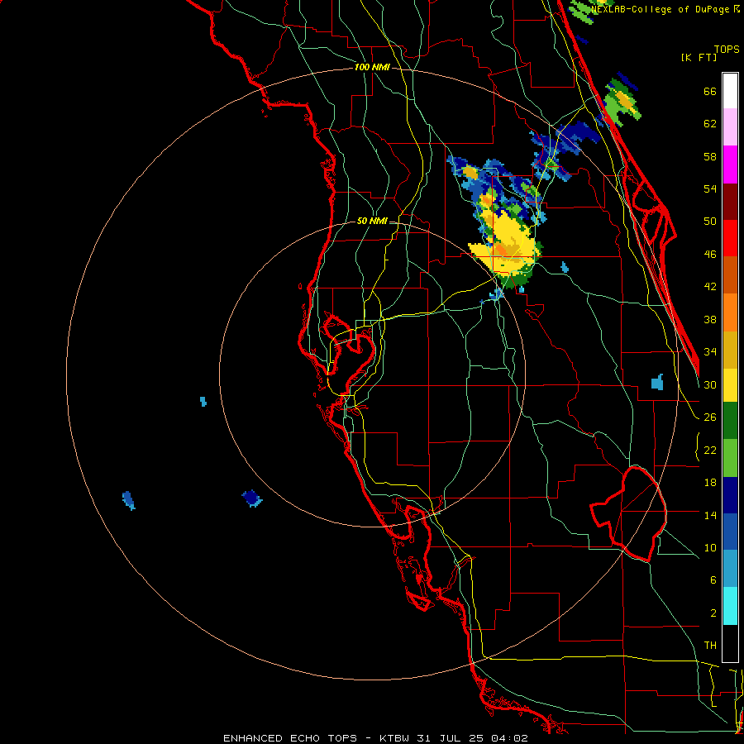Select the "26" legend value
This screenshot has height=744, width=744.
click(710, 417)
